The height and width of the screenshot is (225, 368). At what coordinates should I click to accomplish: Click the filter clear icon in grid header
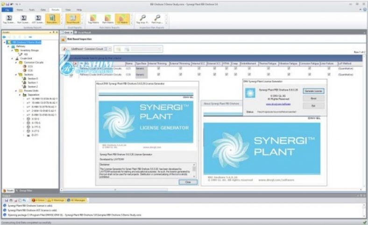[x=75, y=64]
